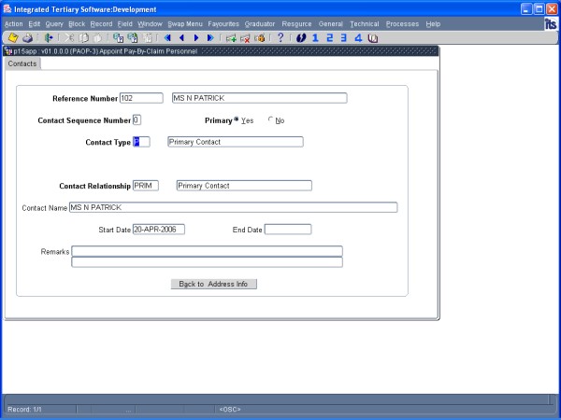
Task: Click the Enter Query toolbar icon
Action: pos(118,37)
